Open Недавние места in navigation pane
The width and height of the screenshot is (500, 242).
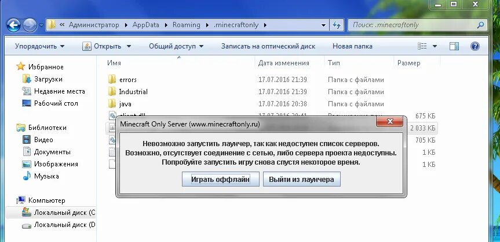pos(59,91)
